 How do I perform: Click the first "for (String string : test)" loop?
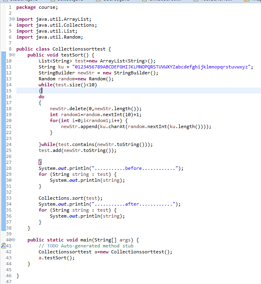pyautogui.click(x=77, y=175)
